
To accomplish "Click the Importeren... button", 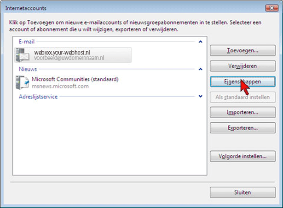I will (x=243, y=112).
